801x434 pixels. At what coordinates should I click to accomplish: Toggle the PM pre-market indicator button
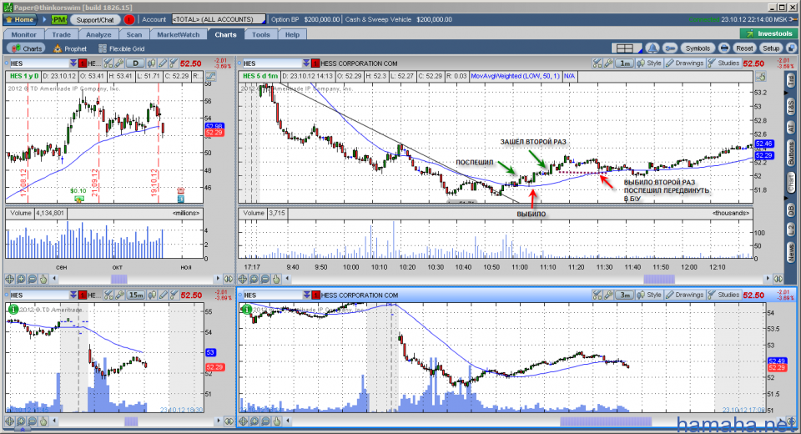(58, 18)
